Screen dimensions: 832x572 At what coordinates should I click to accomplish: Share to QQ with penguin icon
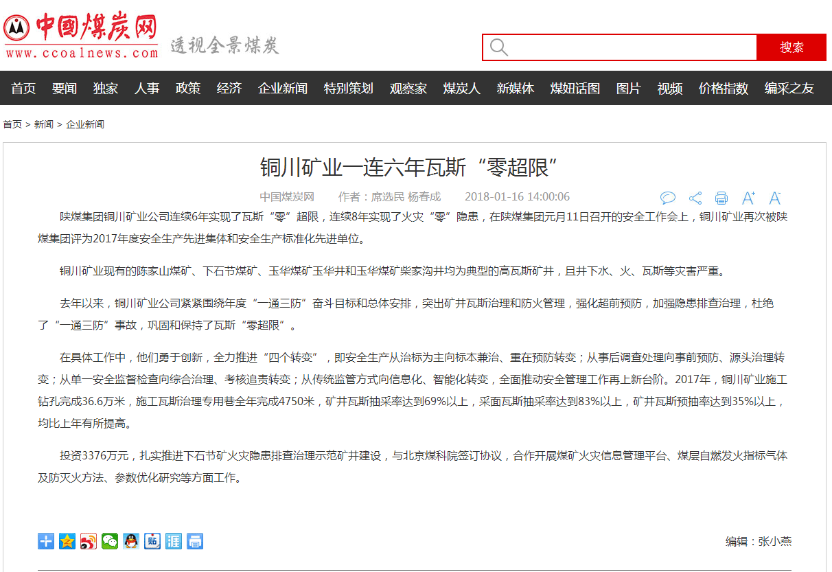click(131, 541)
